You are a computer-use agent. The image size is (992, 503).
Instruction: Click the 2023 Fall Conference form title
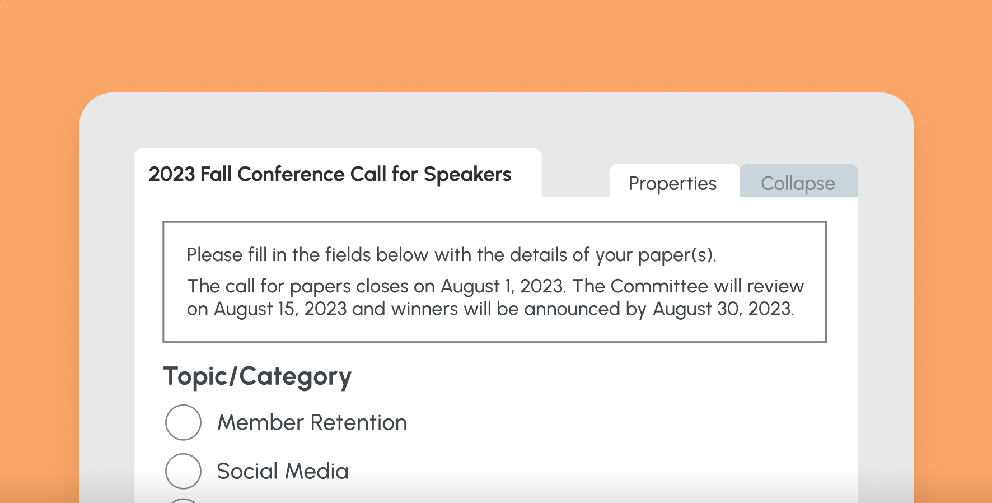click(330, 174)
